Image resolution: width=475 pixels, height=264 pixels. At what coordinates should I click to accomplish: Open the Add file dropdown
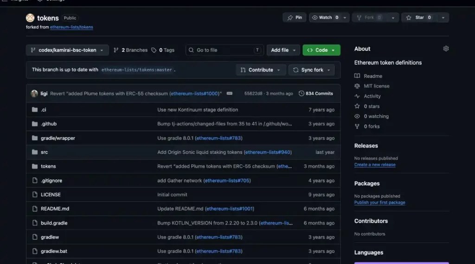(283, 50)
